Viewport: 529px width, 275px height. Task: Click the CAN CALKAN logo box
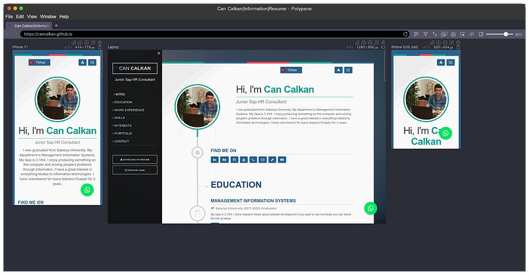pyautogui.click(x=135, y=68)
